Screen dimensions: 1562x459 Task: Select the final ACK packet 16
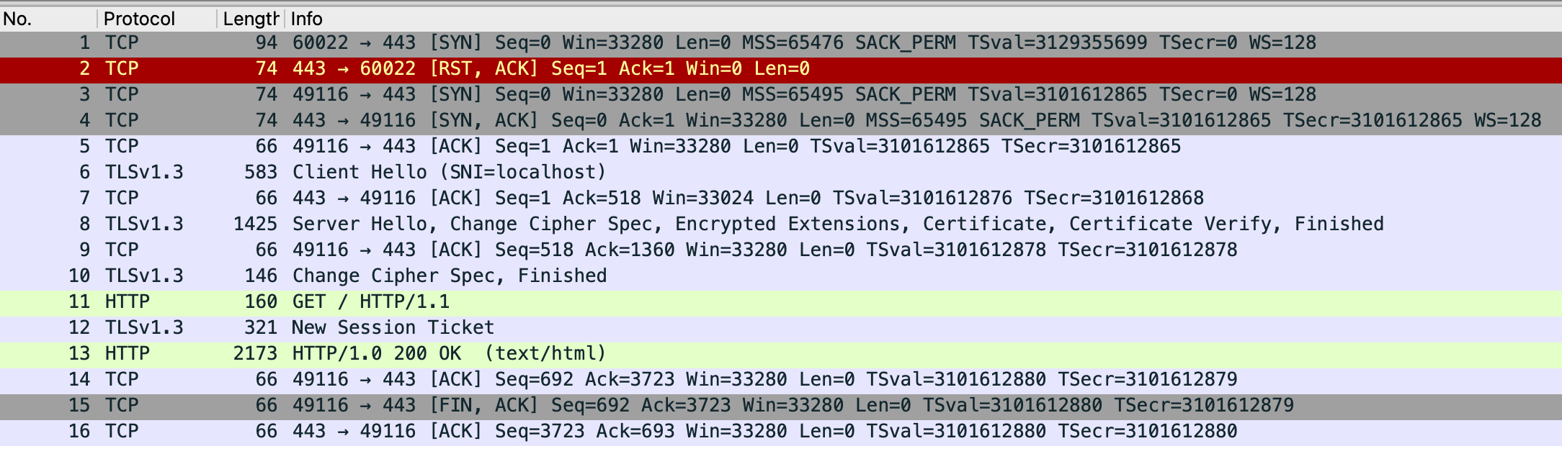pyautogui.click(x=781, y=432)
